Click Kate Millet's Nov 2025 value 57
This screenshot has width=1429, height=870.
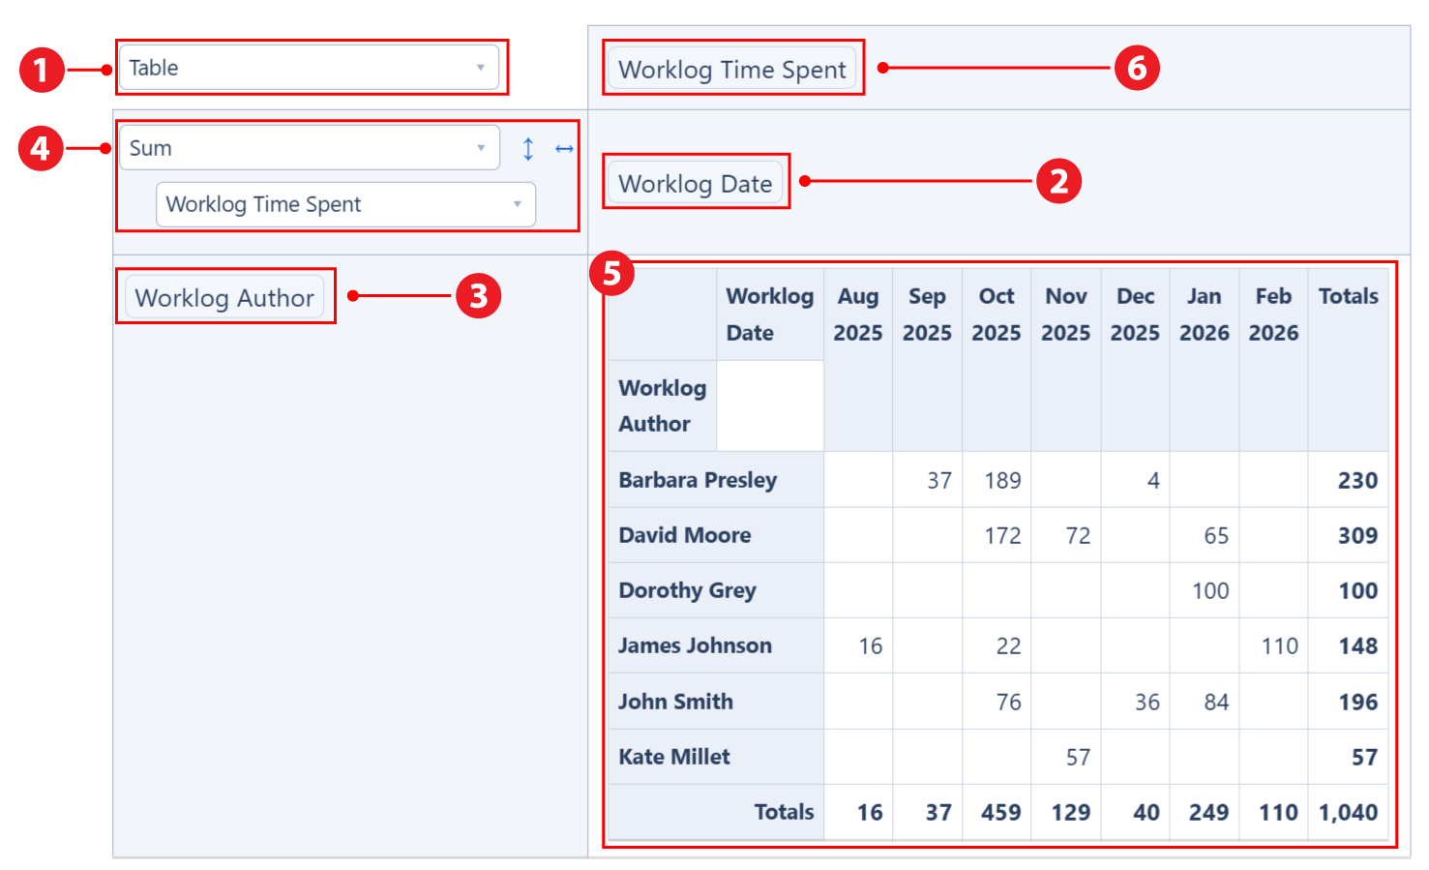point(1080,757)
